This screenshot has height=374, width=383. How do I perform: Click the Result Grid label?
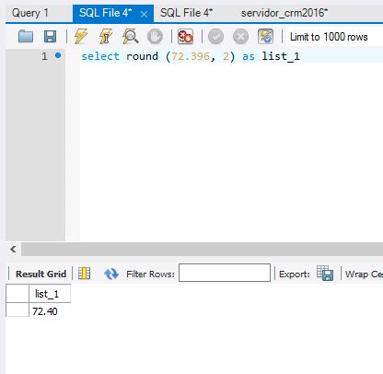point(41,274)
